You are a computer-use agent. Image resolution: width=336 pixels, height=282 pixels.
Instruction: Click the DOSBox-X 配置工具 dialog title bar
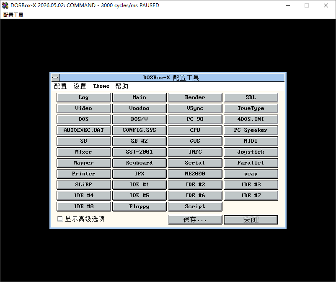[x=172, y=78]
